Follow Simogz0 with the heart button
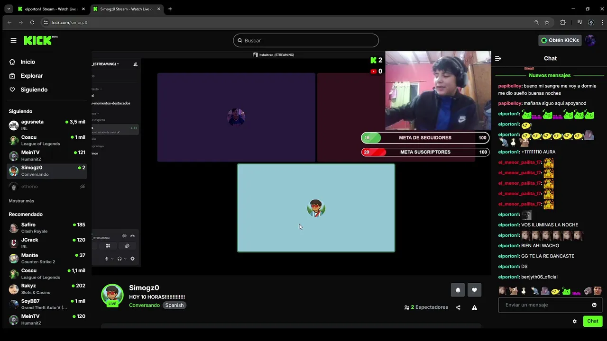The image size is (607, 341). tap(474, 290)
